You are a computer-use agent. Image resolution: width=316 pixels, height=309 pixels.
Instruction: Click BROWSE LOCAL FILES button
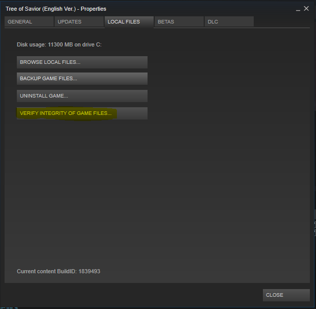point(82,62)
